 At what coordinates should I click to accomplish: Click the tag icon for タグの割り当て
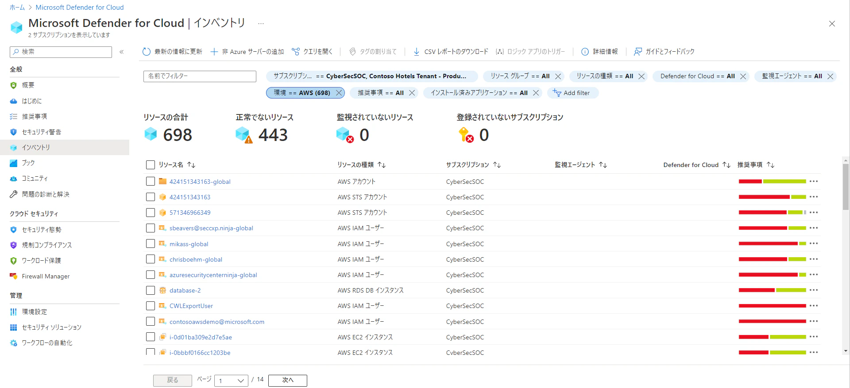coord(352,52)
